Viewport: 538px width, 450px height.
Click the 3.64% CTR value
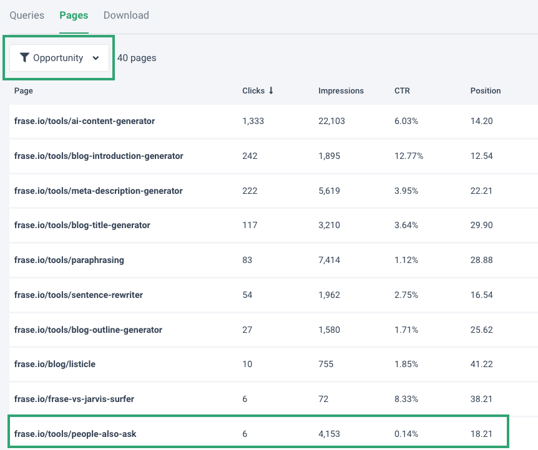point(406,226)
